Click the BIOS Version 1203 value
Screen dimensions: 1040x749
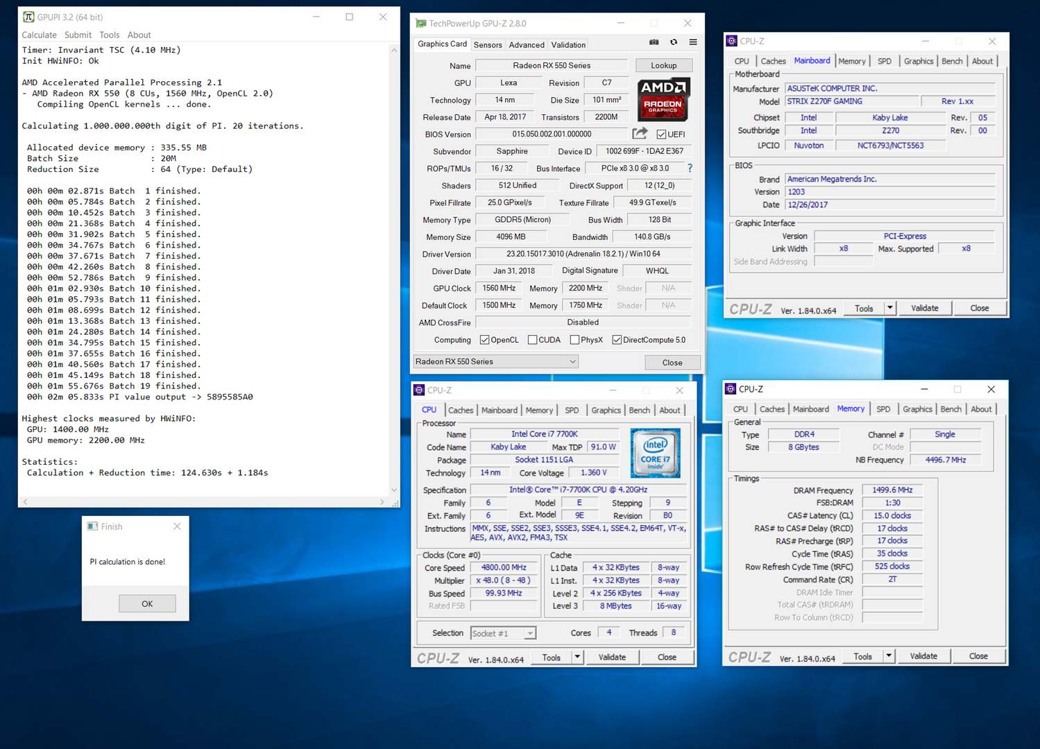coord(890,191)
